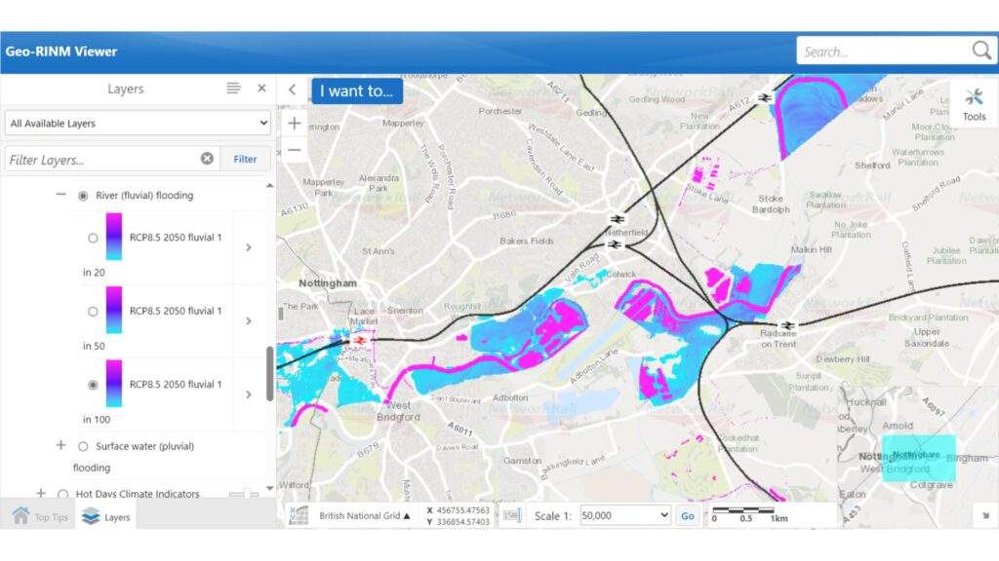Viewport: 999px width, 561px height.
Task: Select the RCP8.5 2050 fluvial 1 in 100 radio
Action: [93, 385]
